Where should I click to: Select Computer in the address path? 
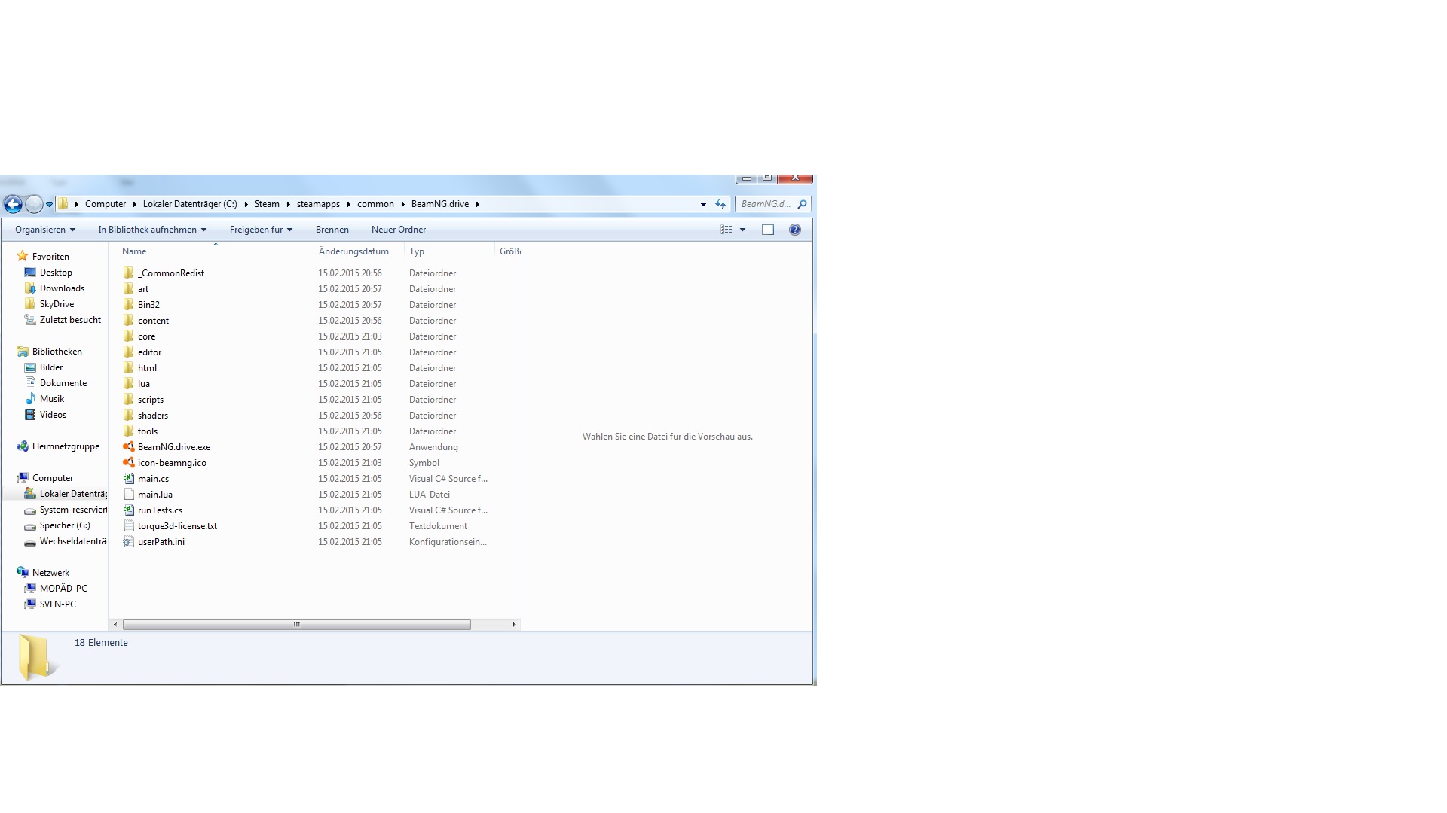(x=106, y=204)
